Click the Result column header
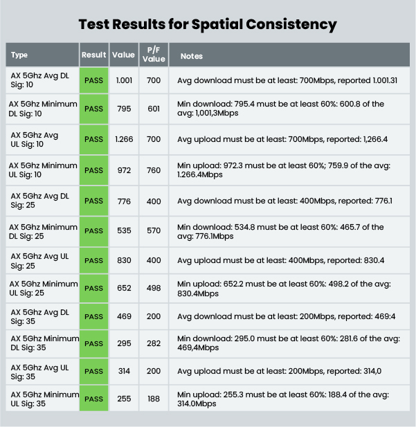Screen dimensions: 416x427 click(93, 55)
